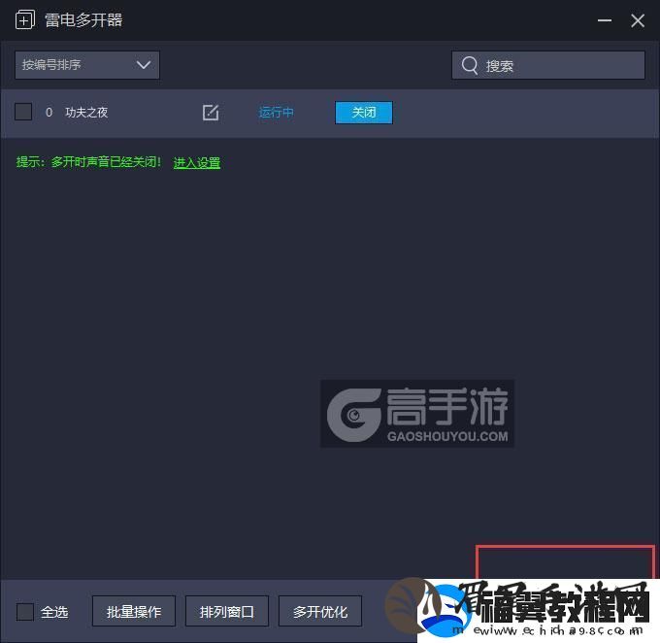Select the 功夫之夜 instance name
660x643 pixels.
86,112
